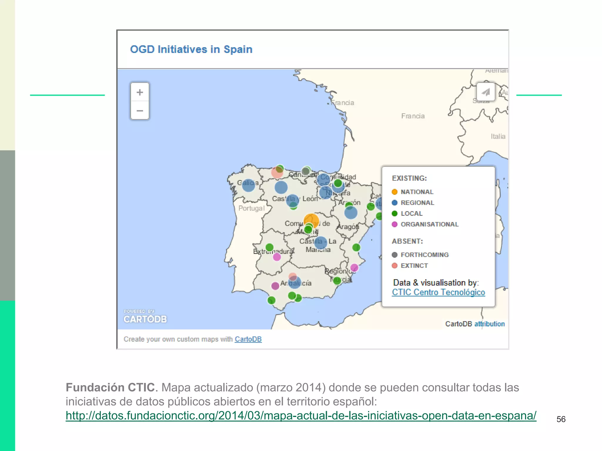Click the magenta marker in western Andalucía

point(275,286)
